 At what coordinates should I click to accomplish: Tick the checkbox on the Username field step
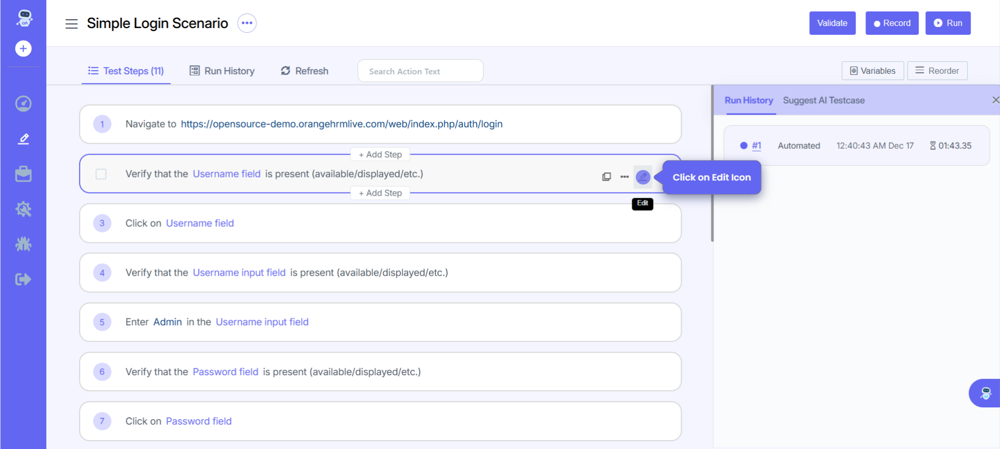point(101,174)
